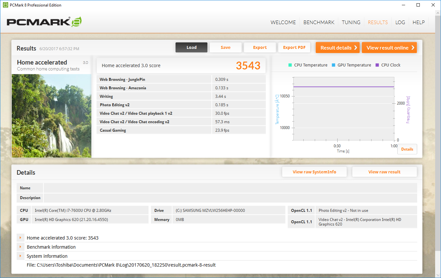The height and width of the screenshot is (278, 441).
Task: Click the CPU Clock legend swatch
Action: 377,65
